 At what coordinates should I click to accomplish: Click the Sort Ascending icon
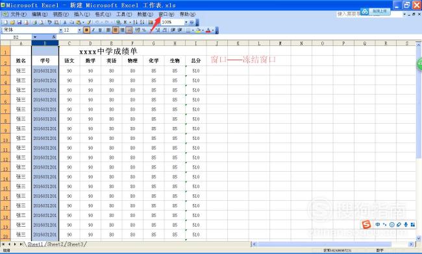135,22
